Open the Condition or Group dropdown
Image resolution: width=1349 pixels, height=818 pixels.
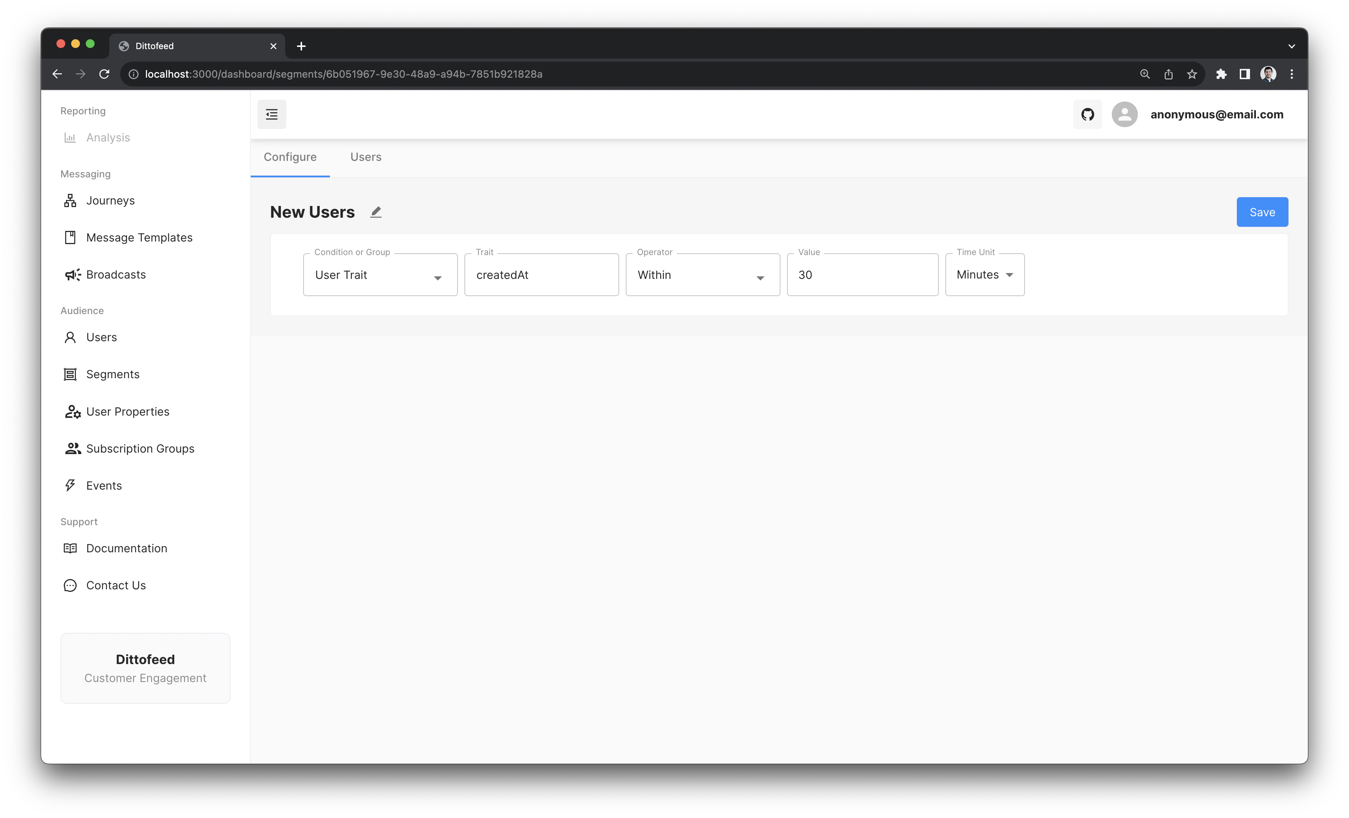point(379,274)
